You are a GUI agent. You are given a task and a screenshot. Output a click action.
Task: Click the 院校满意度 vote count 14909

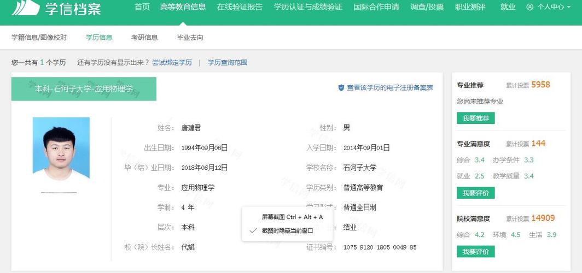click(x=543, y=218)
